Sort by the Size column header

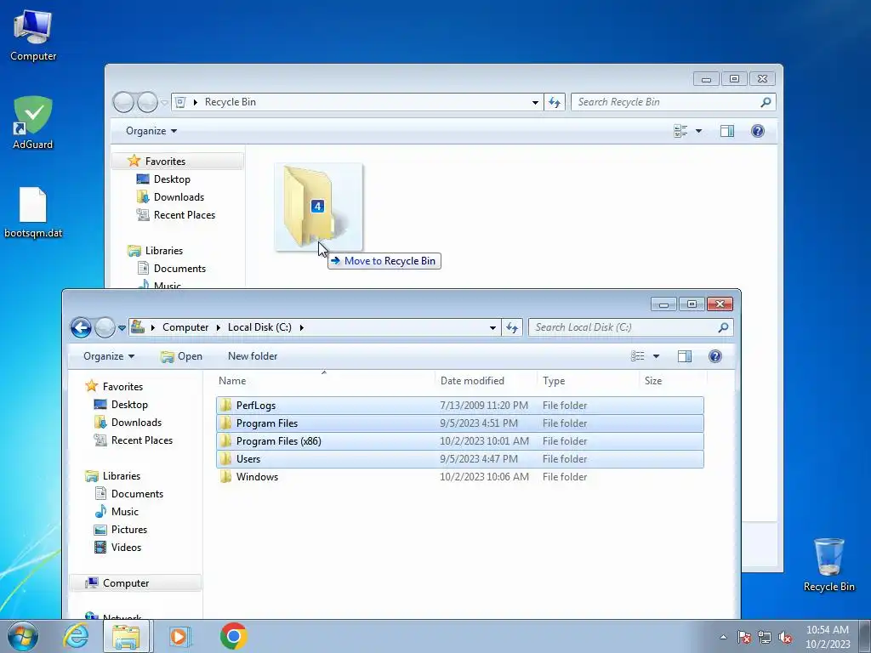pyautogui.click(x=674, y=381)
